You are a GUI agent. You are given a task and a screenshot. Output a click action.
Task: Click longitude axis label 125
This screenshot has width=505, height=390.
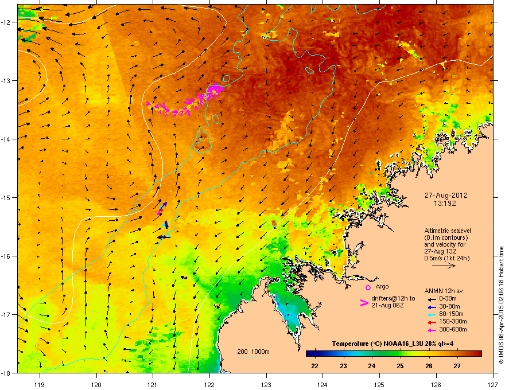379,384
